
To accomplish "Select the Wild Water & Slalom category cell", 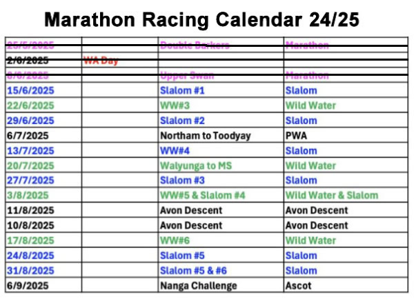I will (331, 195).
